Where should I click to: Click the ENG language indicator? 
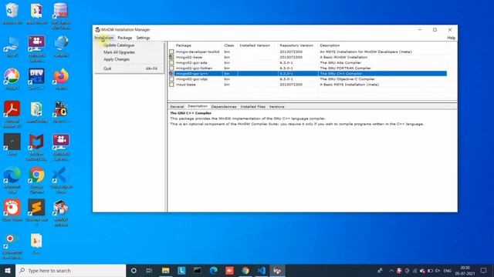[x=448, y=270]
